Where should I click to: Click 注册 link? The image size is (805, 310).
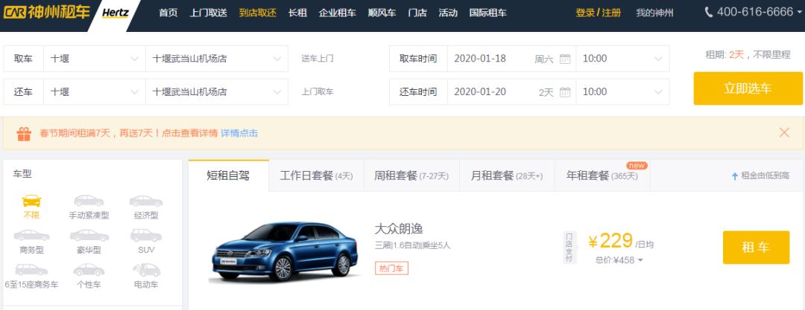tap(611, 13)
